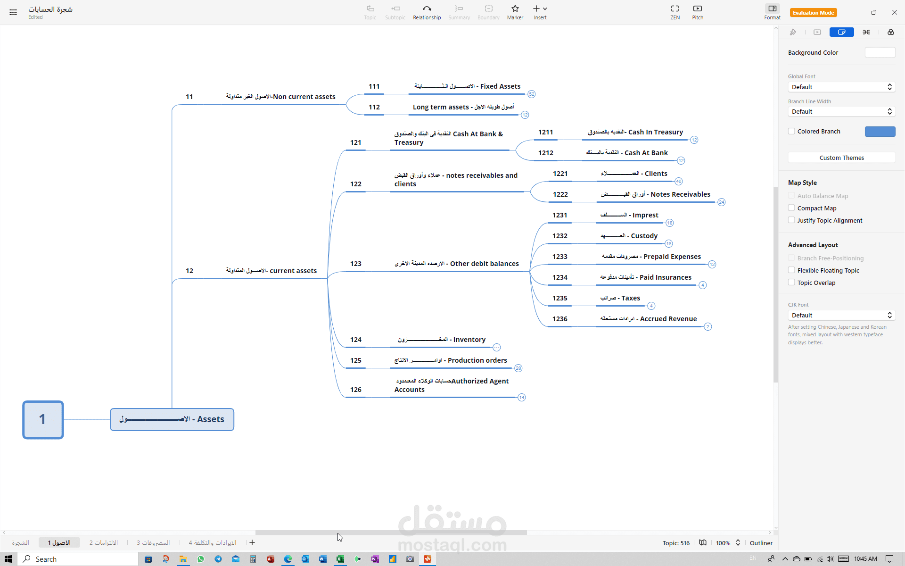This screenshot has width=905, height=566.
Task: Open the Outliner view
Action: (761, 543)
